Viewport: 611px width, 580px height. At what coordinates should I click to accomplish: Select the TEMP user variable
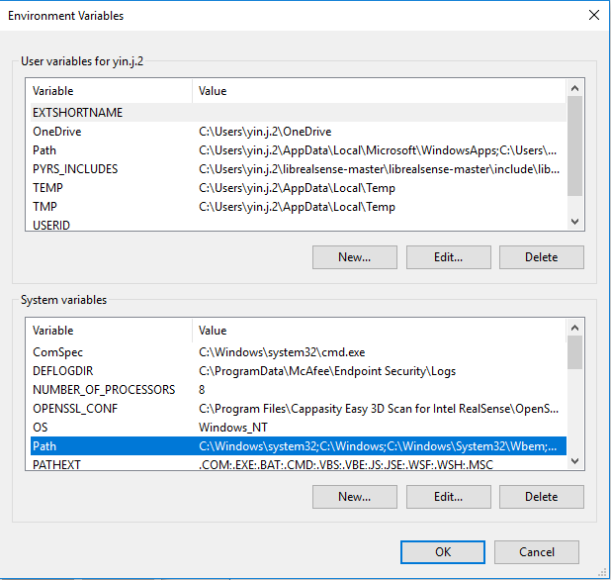[299, 188]
